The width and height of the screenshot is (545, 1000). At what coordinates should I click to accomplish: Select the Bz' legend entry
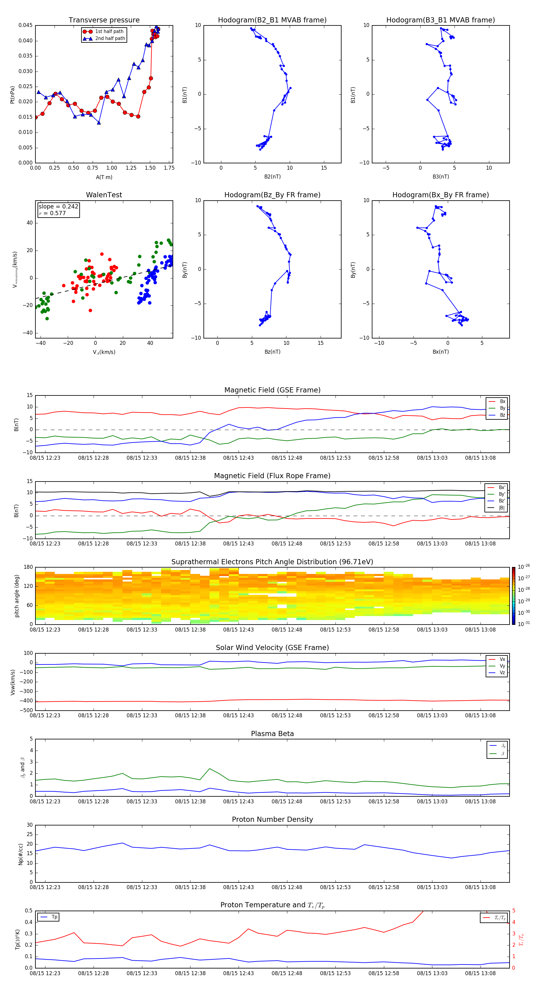click(497, 501)
